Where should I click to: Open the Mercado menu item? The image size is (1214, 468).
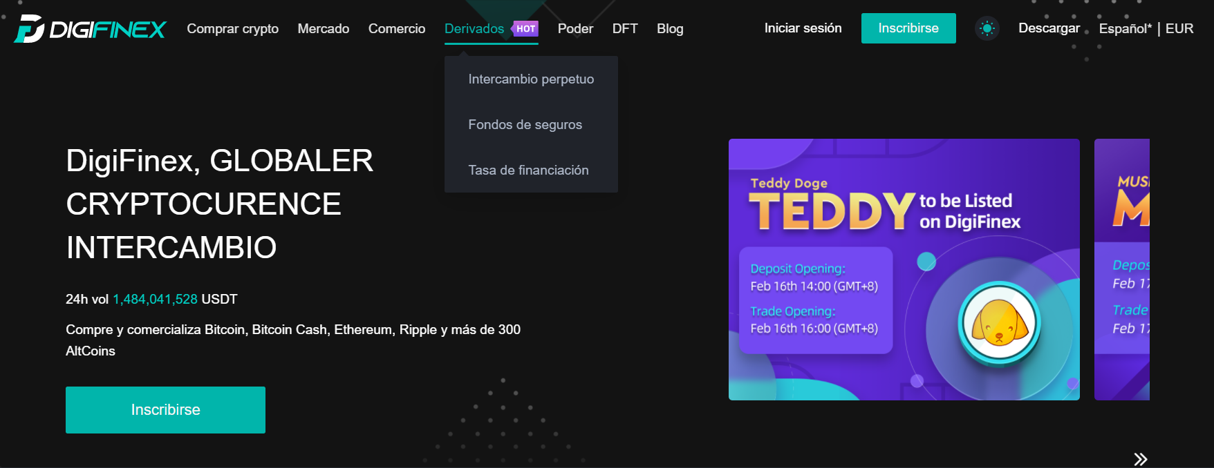tap(324, 28)
